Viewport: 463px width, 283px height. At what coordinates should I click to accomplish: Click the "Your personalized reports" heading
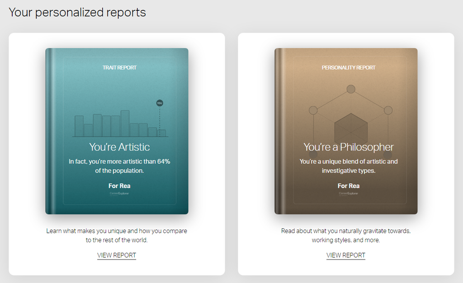tap(77, 12)
